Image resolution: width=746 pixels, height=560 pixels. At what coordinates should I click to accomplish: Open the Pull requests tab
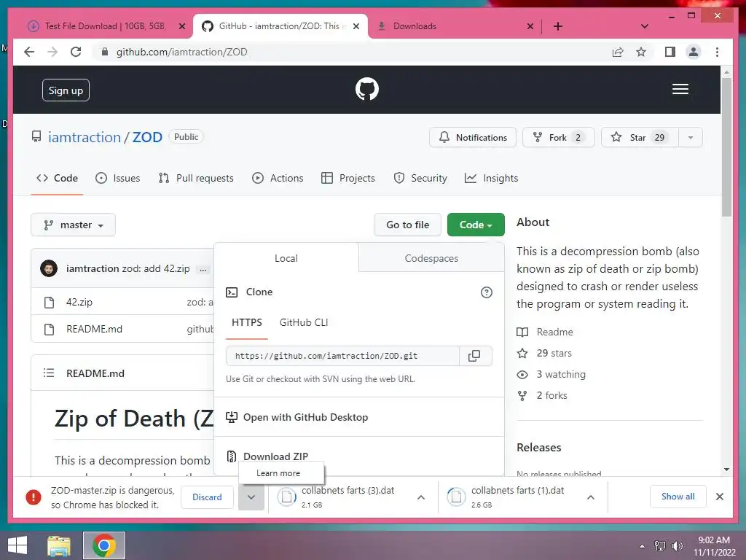[x=196, y=178]
